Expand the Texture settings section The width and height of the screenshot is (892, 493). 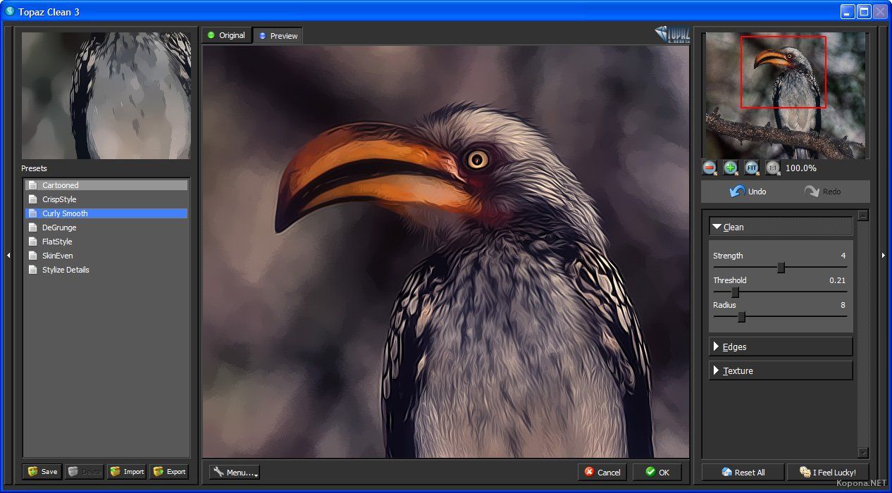(781, 370)
